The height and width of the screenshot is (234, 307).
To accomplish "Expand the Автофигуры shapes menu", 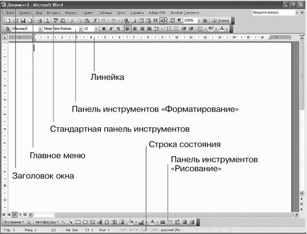I will coord(46,222).
